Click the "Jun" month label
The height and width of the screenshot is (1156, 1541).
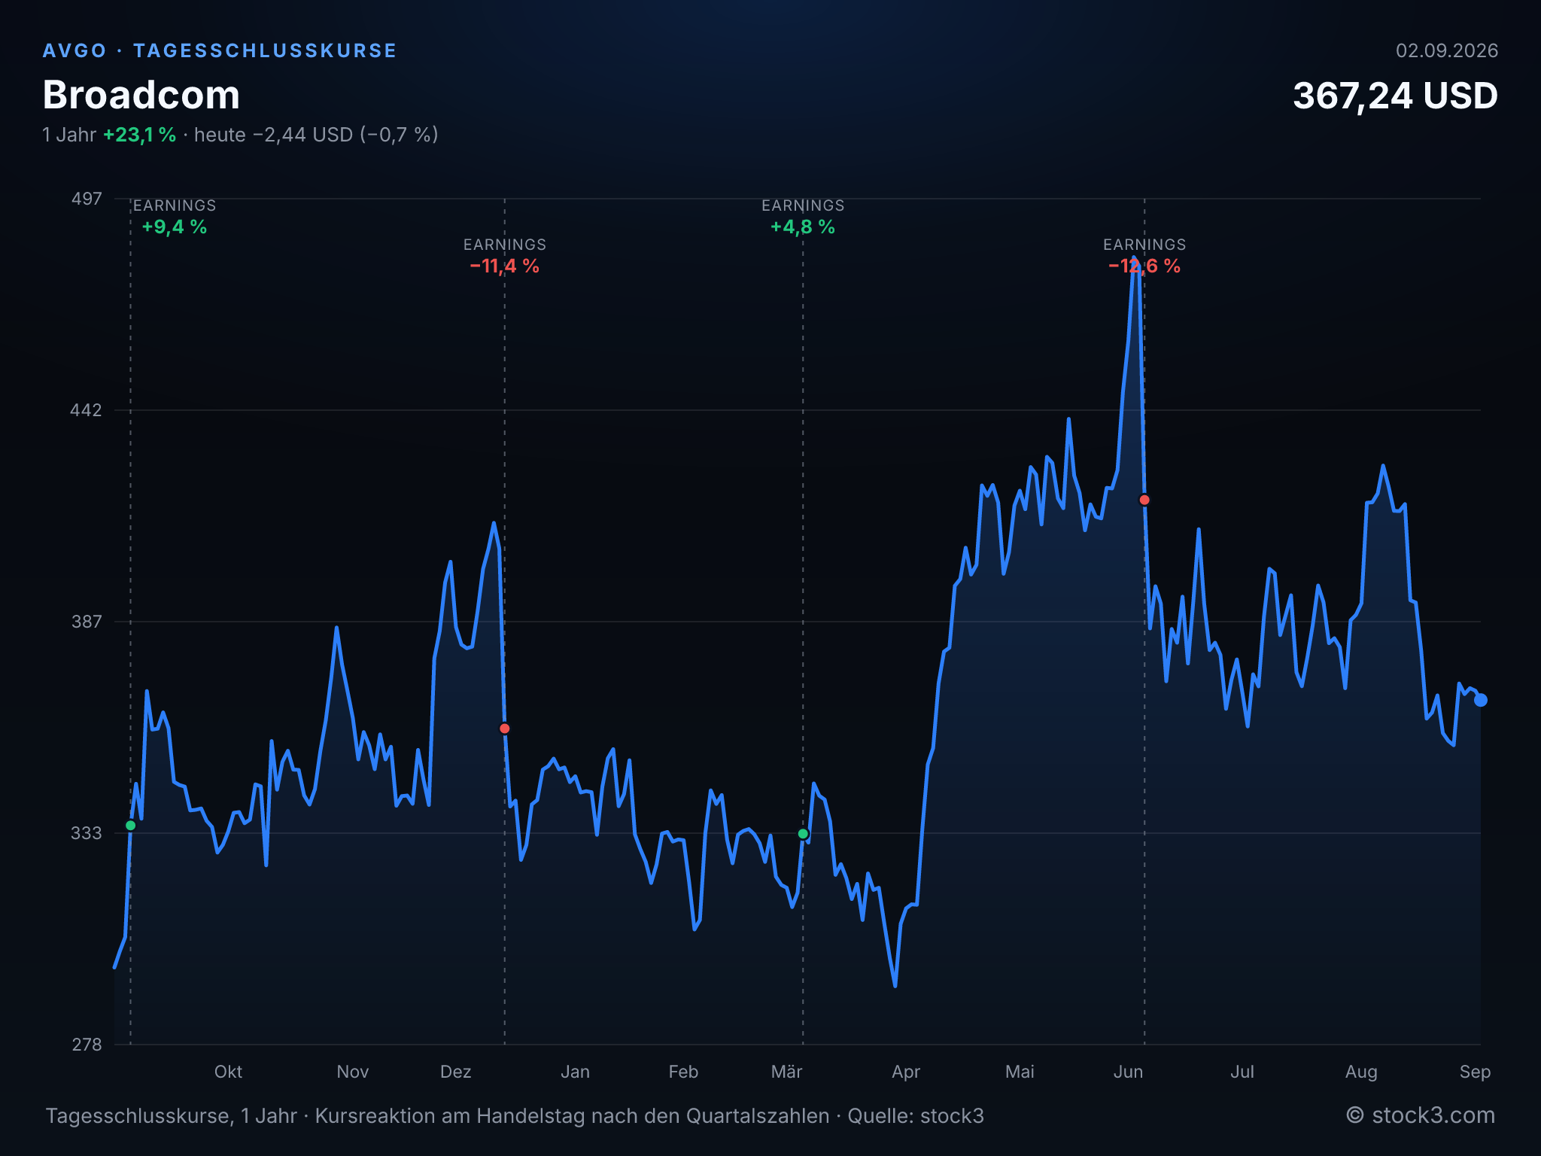1128,1072
